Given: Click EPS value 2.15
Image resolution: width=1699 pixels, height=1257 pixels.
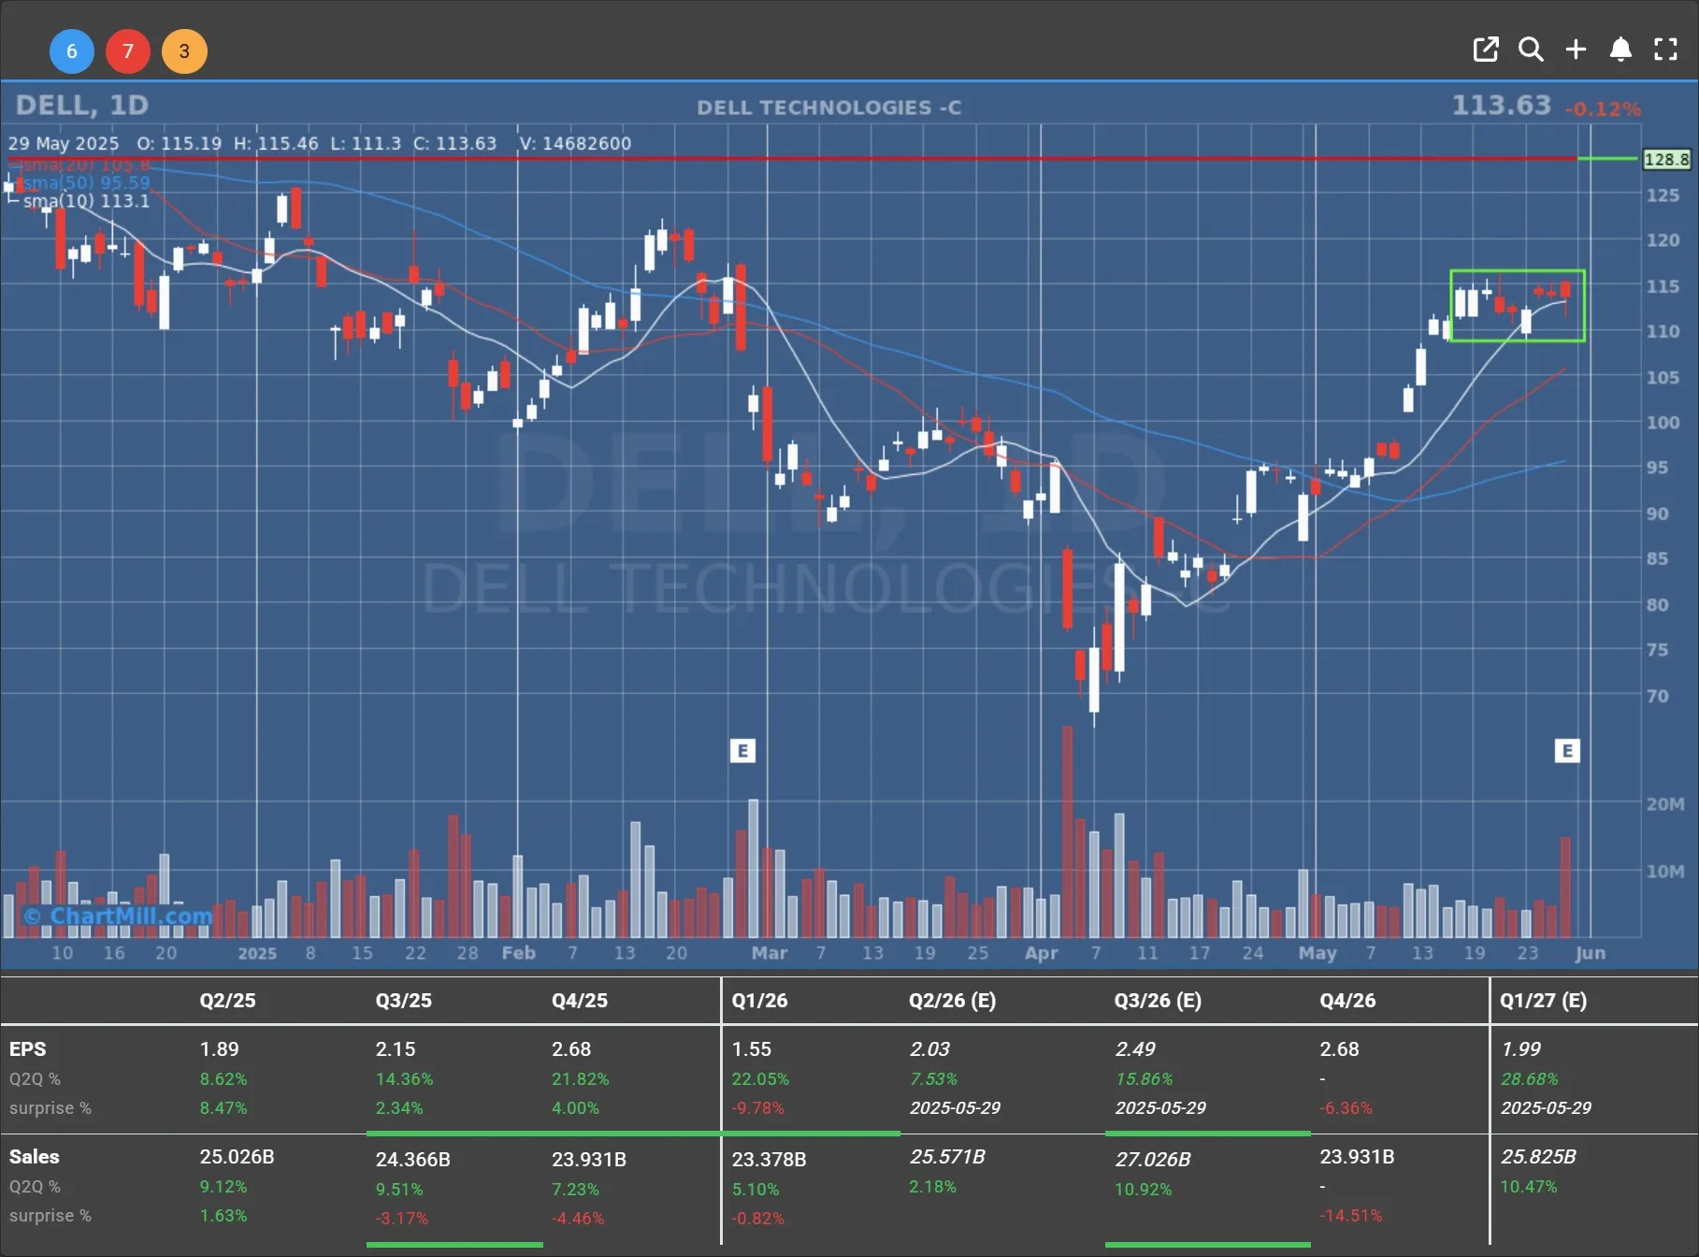Looking at the screenshot, I should pyautogui.click(x=395, y=1049).
